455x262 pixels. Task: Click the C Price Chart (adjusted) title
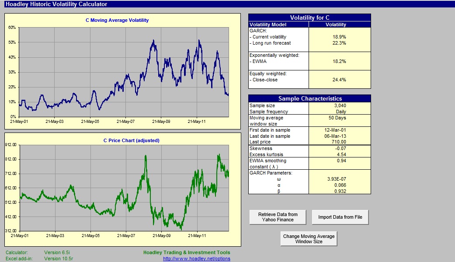[131, 140]
